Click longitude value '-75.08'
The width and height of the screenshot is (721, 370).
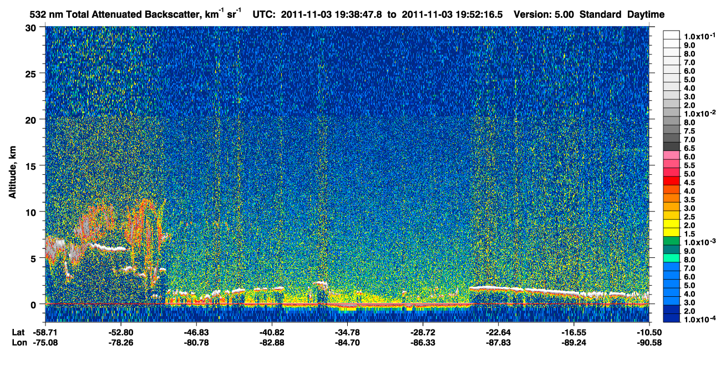click(45, 342)
